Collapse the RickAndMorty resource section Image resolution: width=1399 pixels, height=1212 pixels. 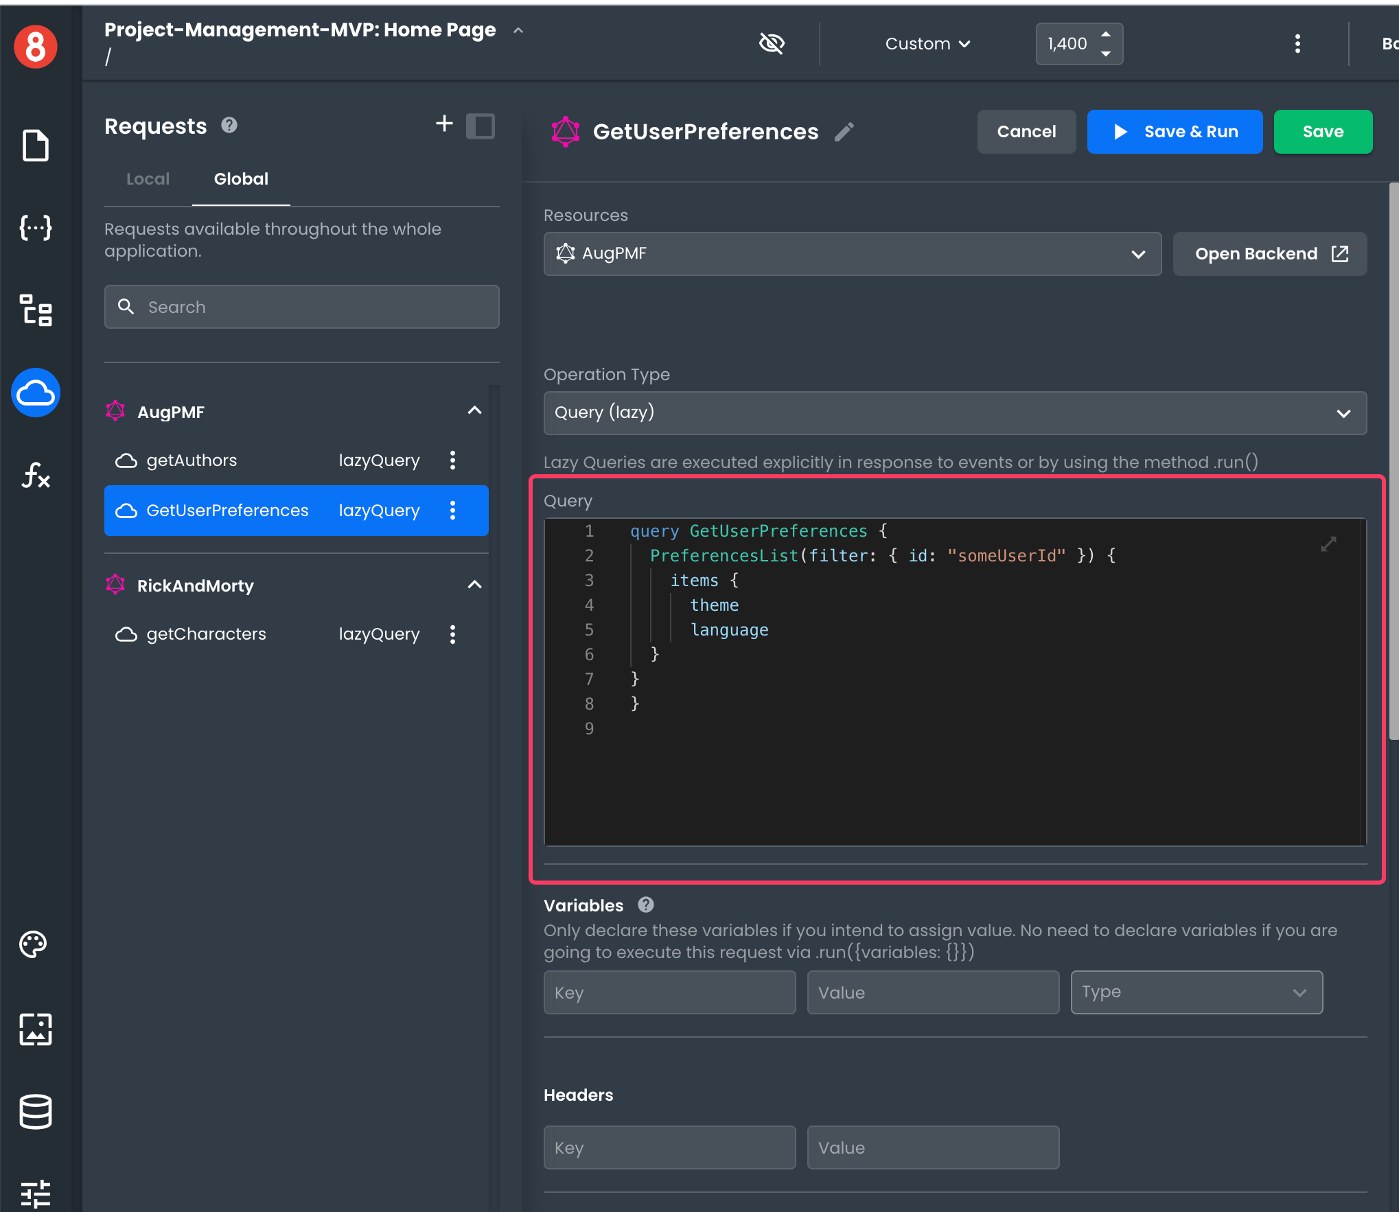tap(474, 584)
